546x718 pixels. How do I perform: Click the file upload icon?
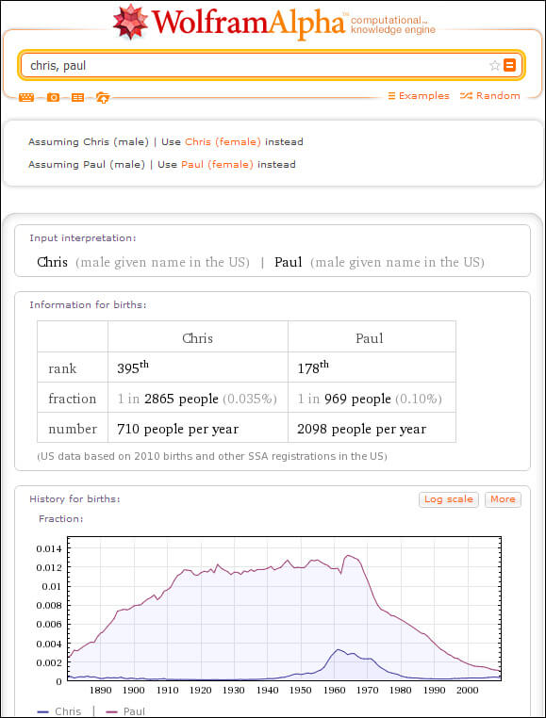tap(103, 98)
